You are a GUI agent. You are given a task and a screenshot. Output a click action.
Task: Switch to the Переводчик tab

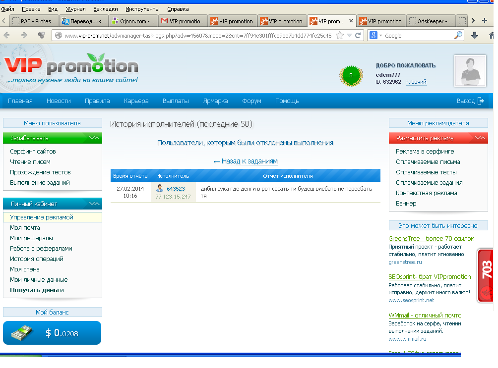(84, 21)
